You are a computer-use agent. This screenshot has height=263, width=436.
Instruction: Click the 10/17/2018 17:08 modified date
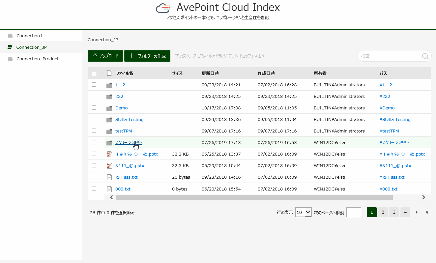point(221,108)
